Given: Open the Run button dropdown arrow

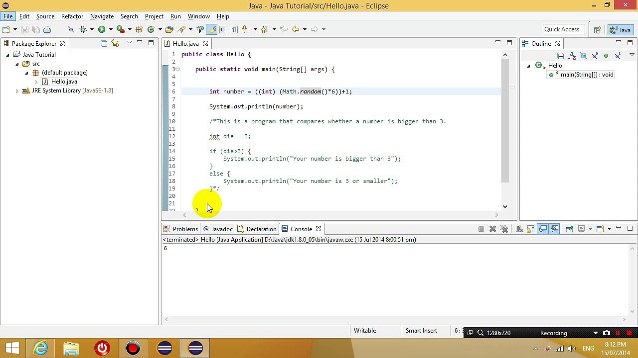Looking at the screenshot, I should coord(111,29).
